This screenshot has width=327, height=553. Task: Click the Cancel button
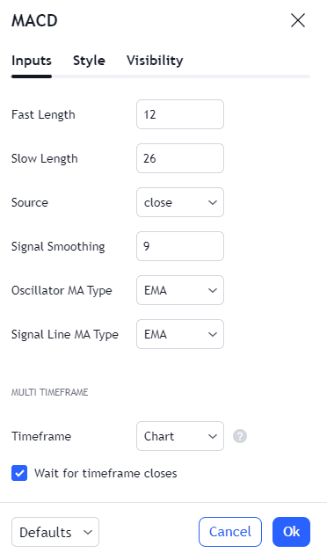230,532
